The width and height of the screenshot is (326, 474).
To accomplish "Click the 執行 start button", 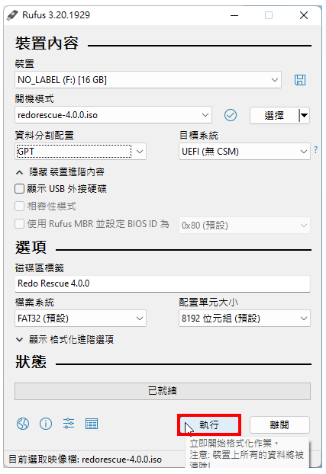I will [x=209, y=424].
